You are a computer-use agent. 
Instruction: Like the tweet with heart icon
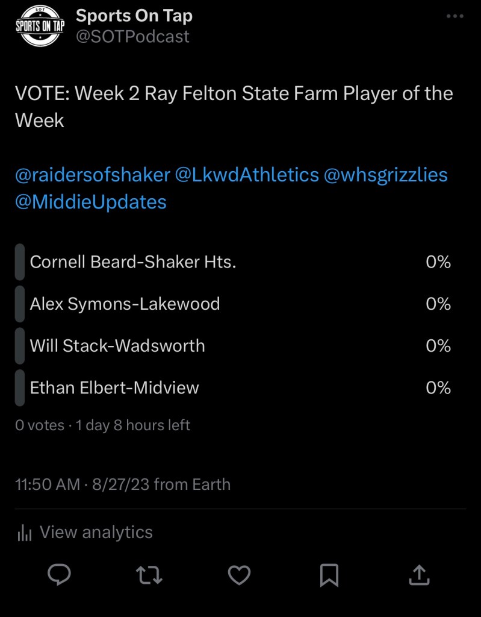tap(239, 575)
